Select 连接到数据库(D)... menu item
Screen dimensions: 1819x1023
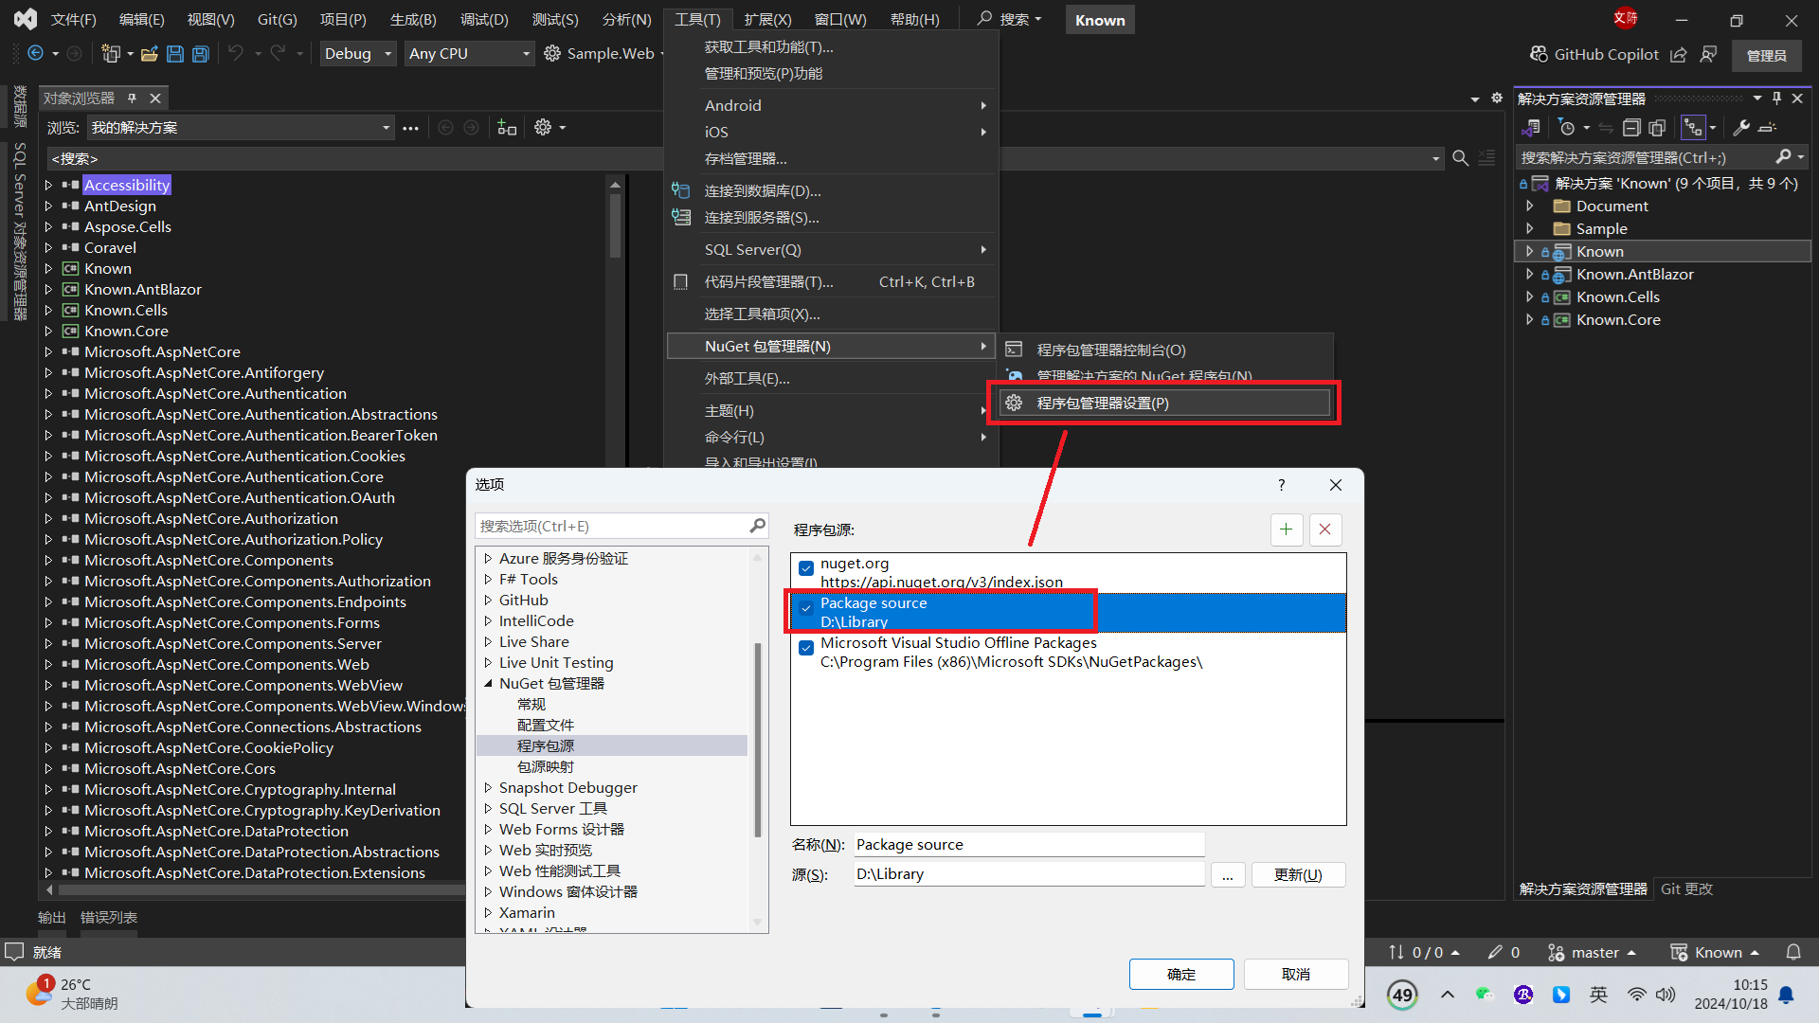(832, 191)
